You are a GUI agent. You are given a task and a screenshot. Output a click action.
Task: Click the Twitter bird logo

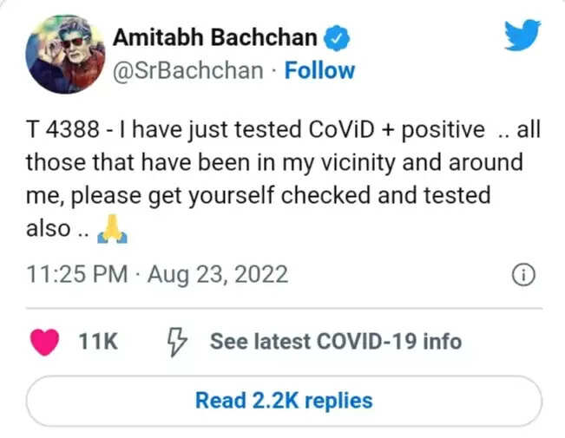(x=524, y=37)
